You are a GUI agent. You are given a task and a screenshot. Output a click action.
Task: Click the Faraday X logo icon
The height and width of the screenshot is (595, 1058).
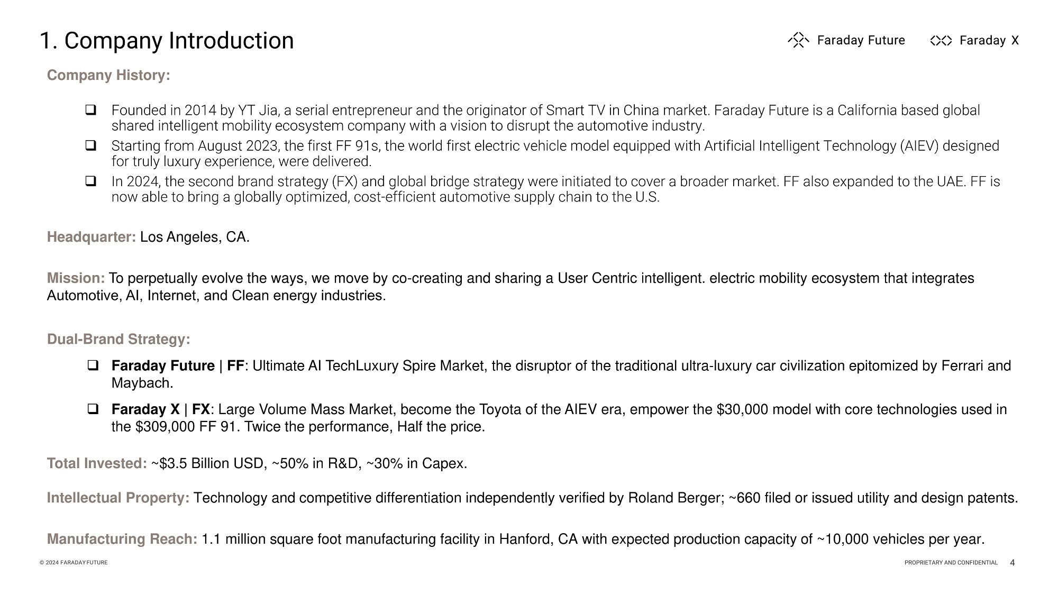coord(941,41)
